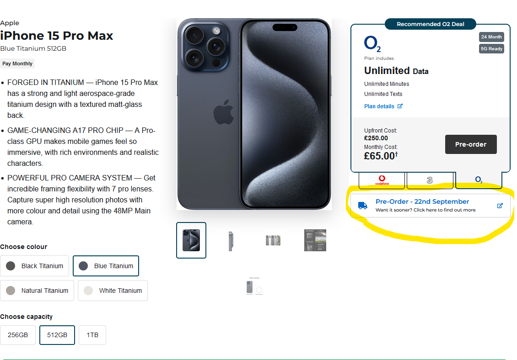Choose Black Titanium colour option
Viewport: 517px width, 360px height.
point(35,266)
